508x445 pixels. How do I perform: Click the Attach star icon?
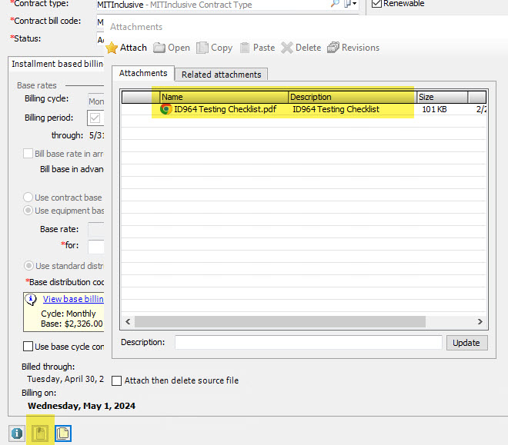(x=112, y=48)
